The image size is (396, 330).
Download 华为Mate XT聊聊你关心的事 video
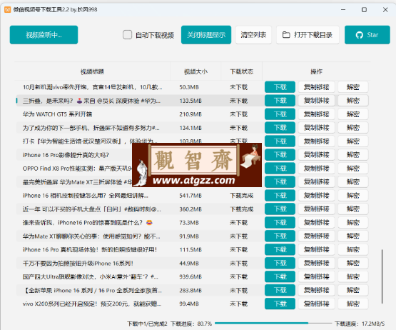coord(280,236)
